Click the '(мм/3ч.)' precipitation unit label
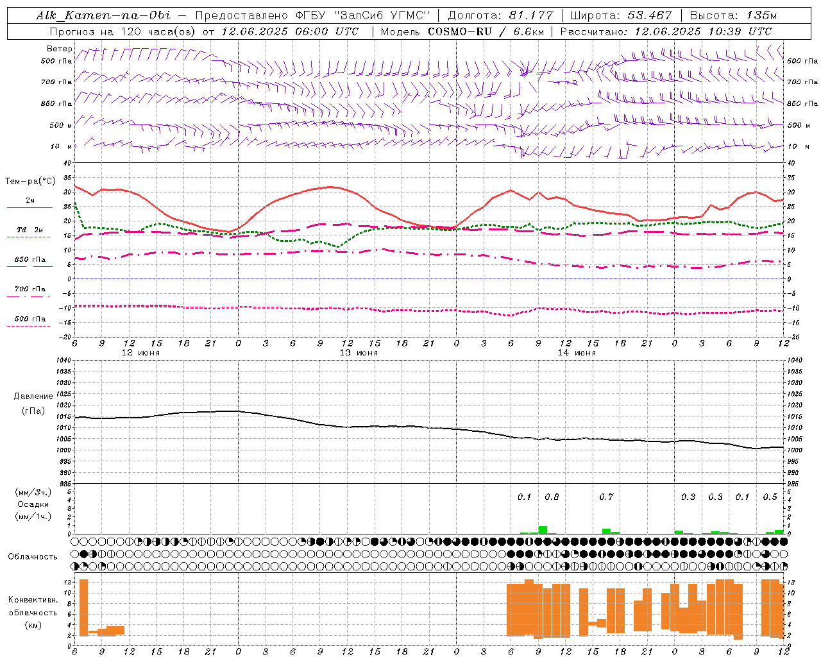 (33, 493)
